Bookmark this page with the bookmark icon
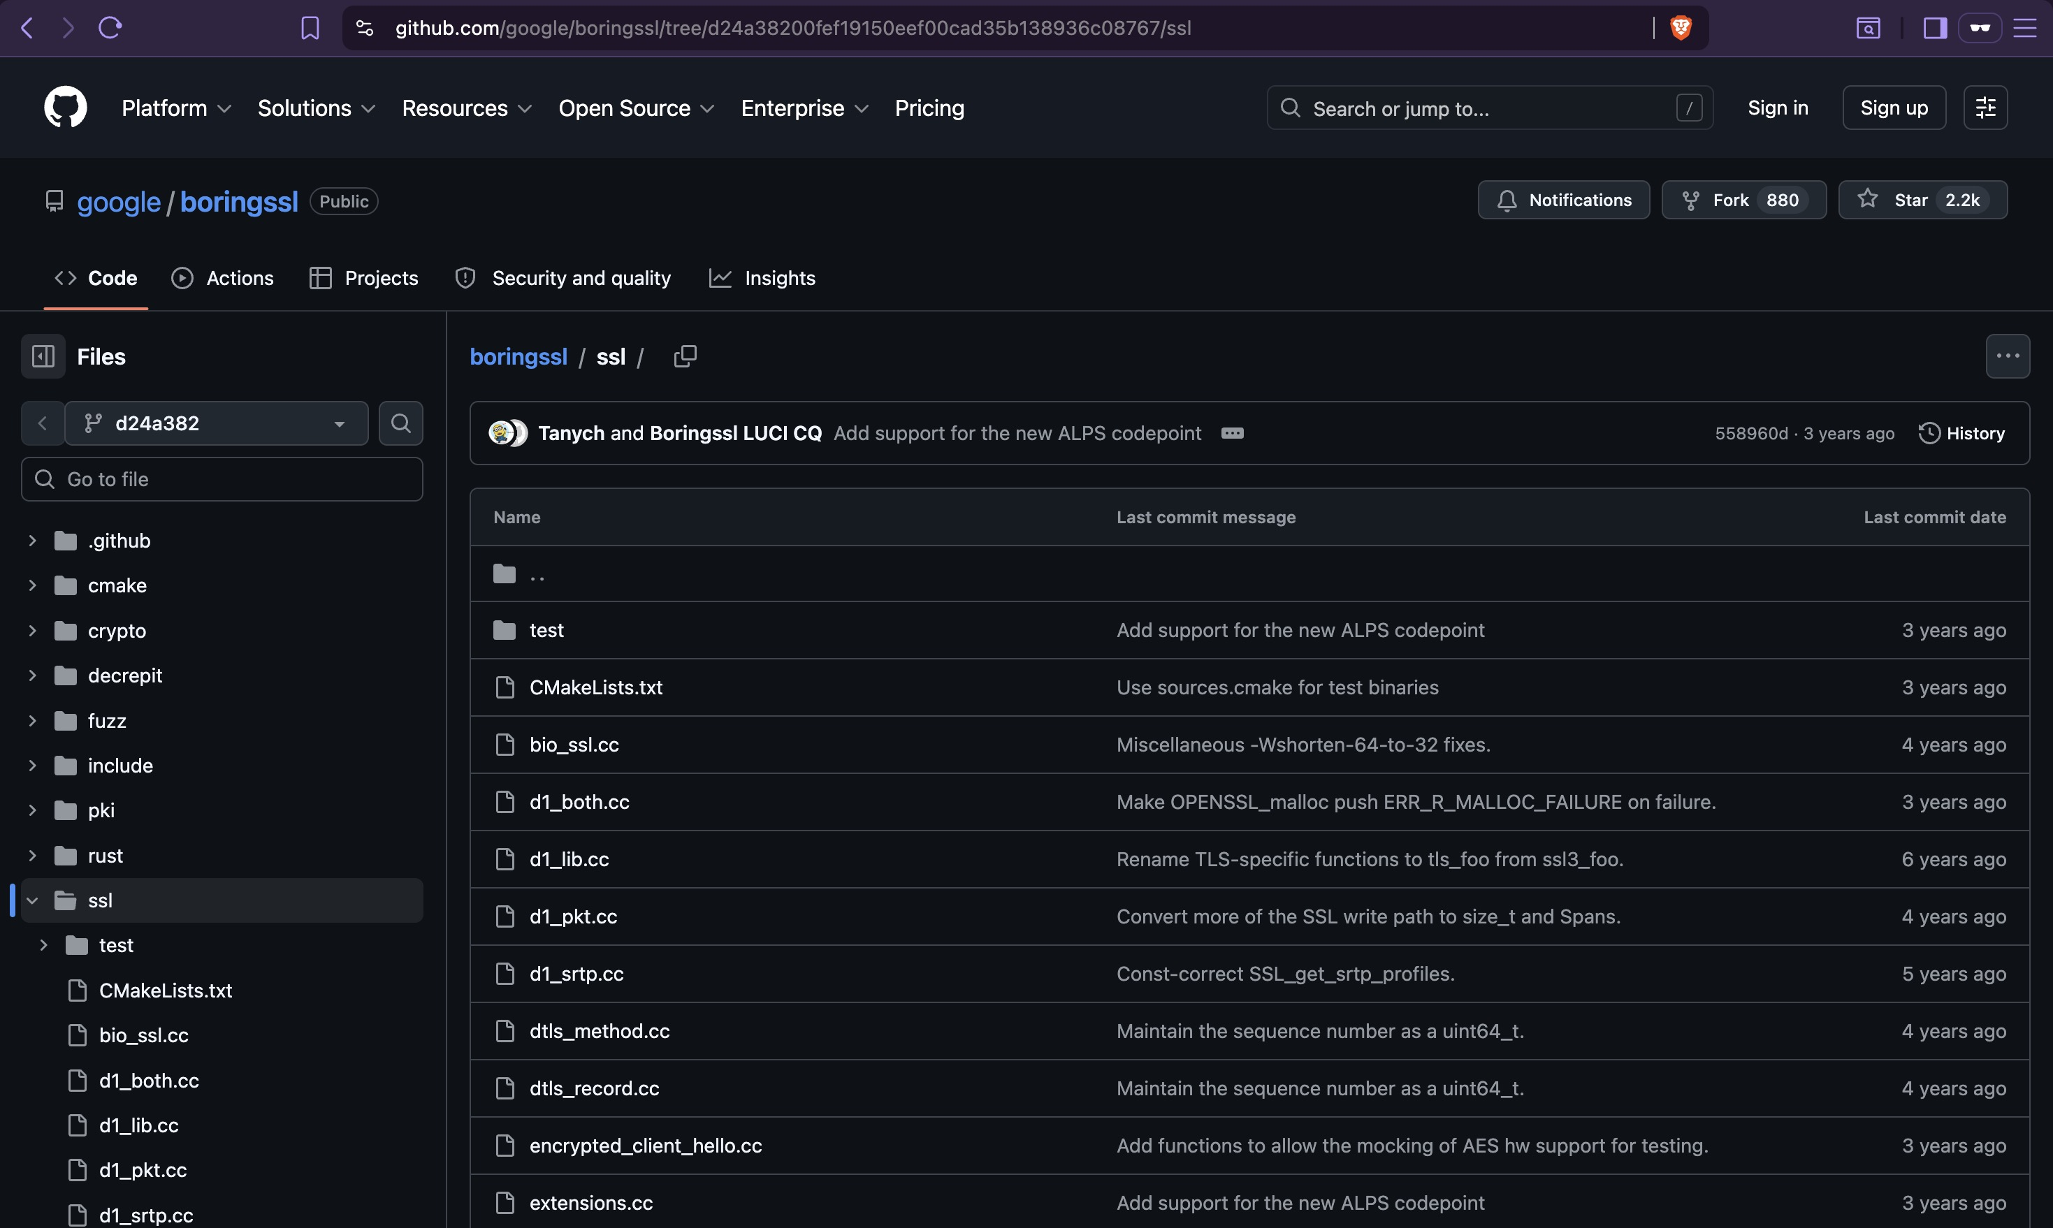The image size is (2053, 1228). click(x=310, y=28)
